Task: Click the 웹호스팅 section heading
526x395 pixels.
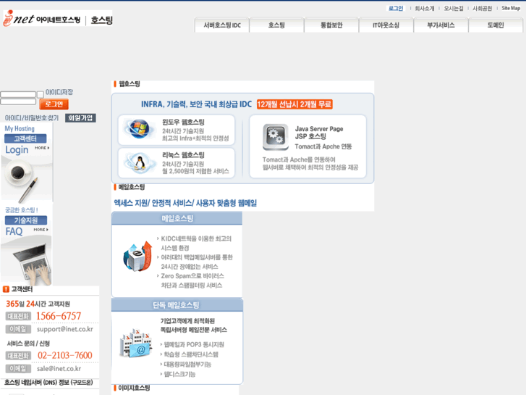Action: point(130,83)
